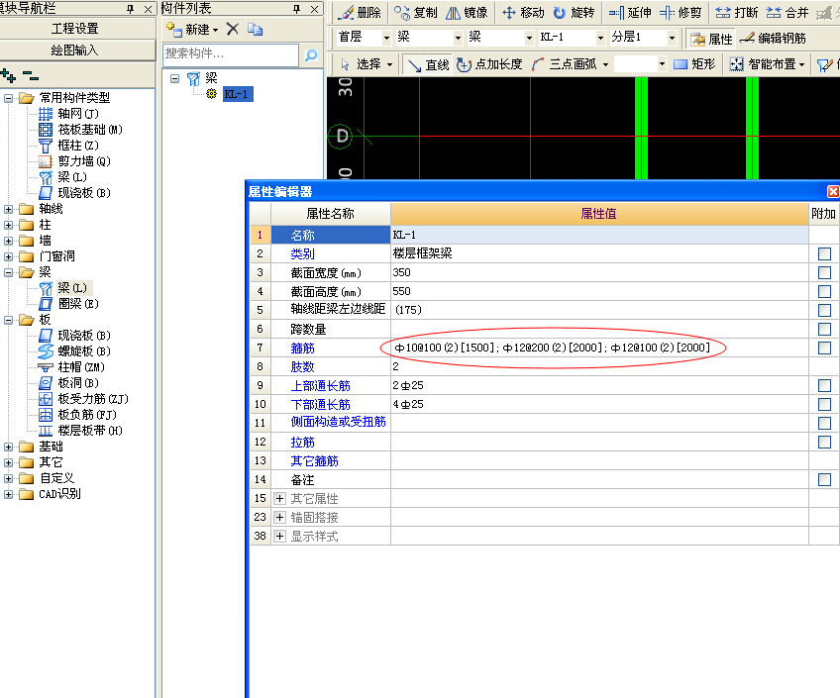Select the 合并 merge tool

787,12
